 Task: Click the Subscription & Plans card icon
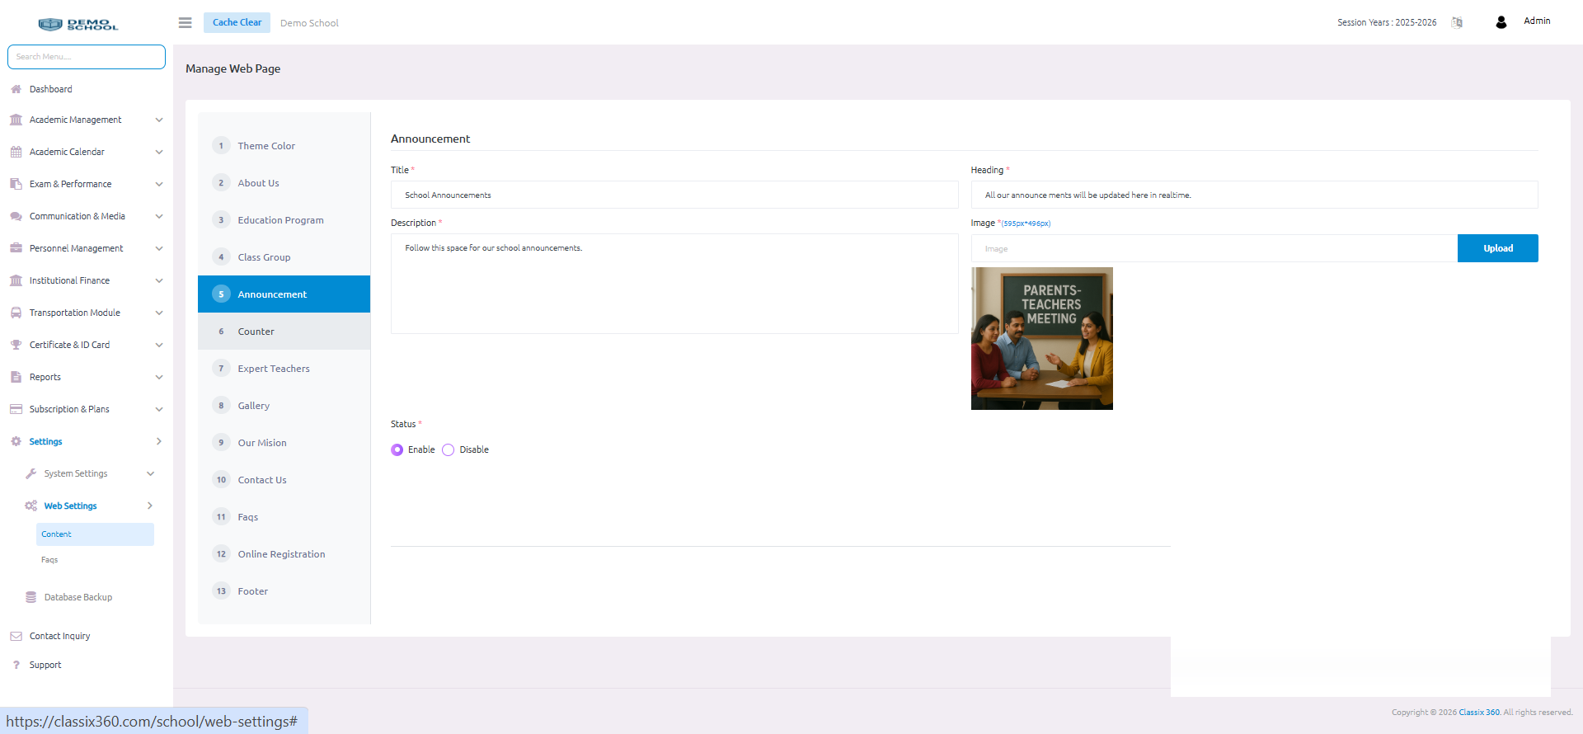[x=16, y=409]
